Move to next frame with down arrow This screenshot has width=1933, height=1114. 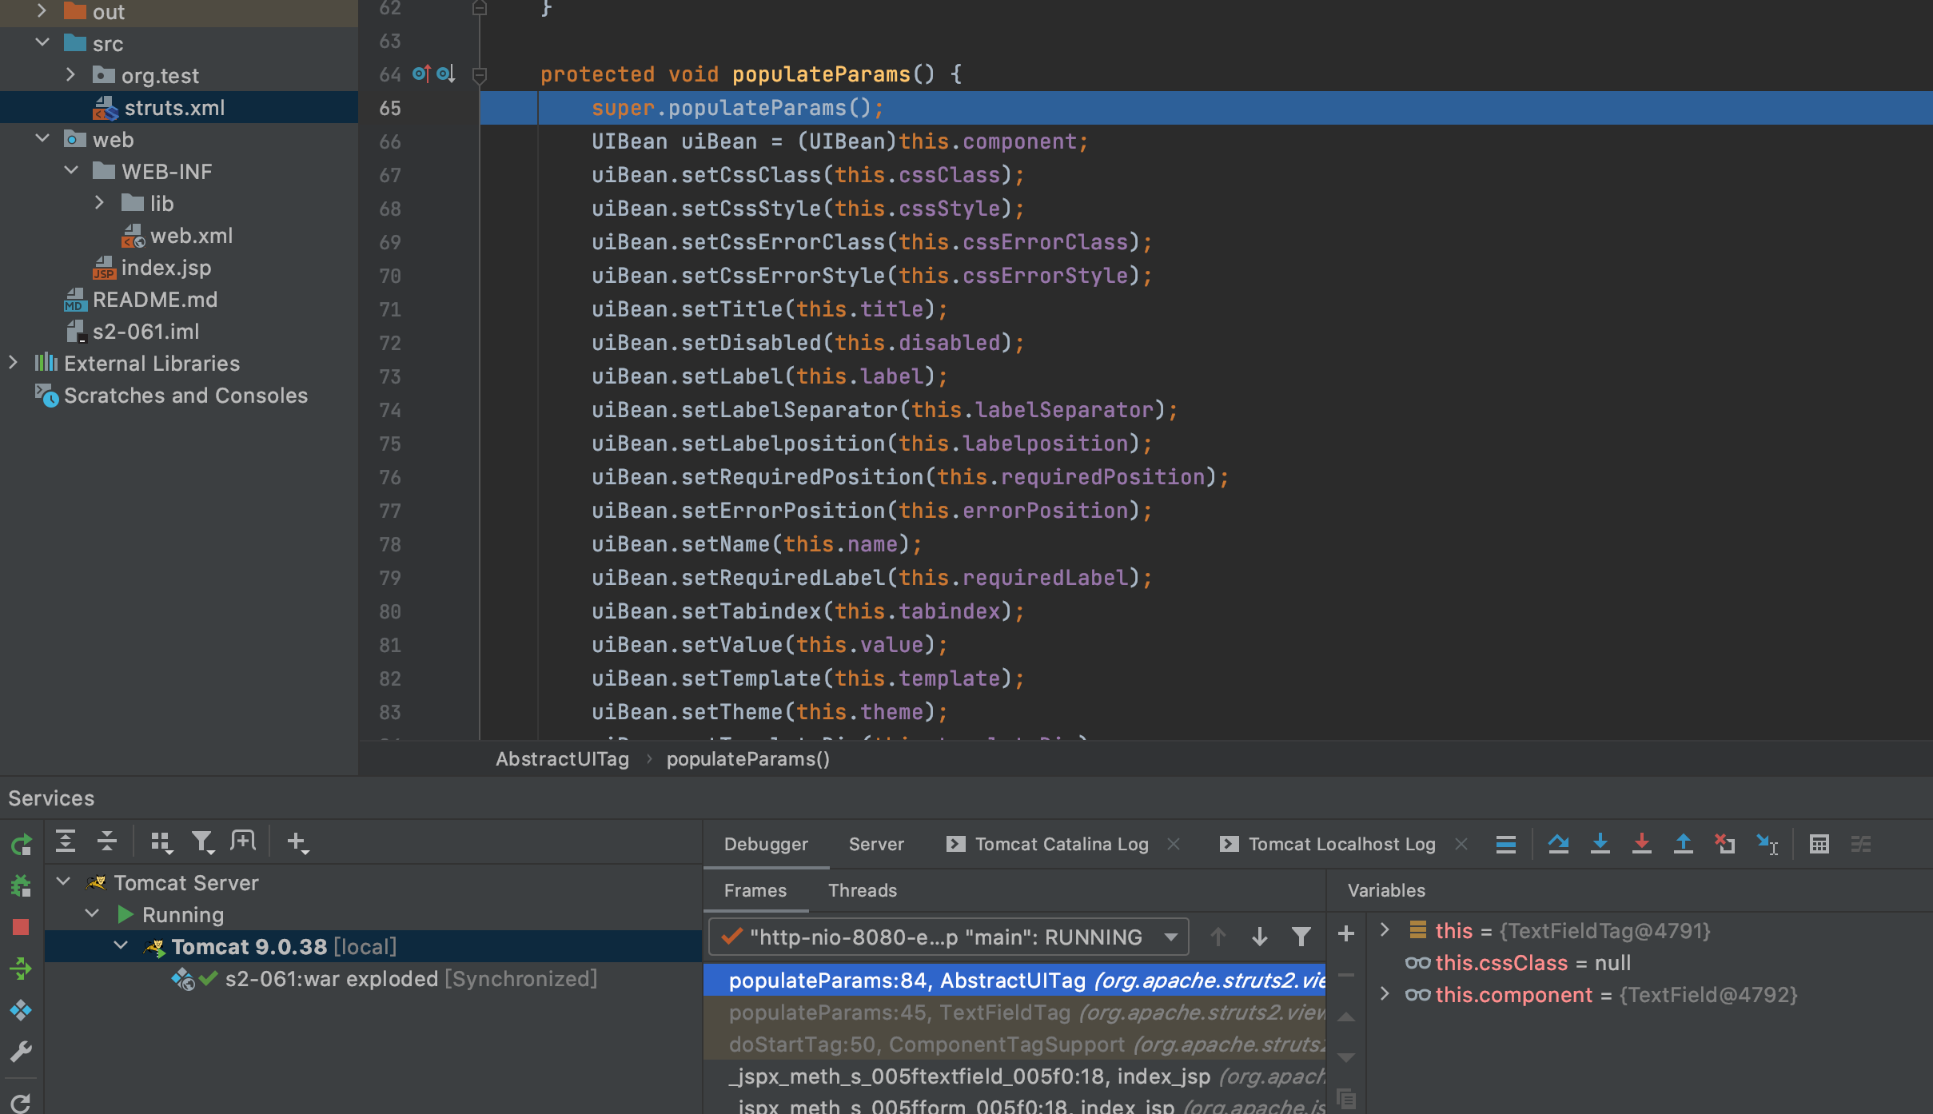pos(1260,937)
